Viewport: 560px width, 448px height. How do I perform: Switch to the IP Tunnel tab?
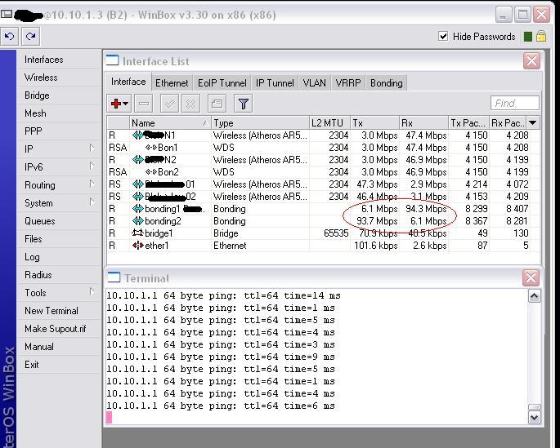click(x=275, y=83)
